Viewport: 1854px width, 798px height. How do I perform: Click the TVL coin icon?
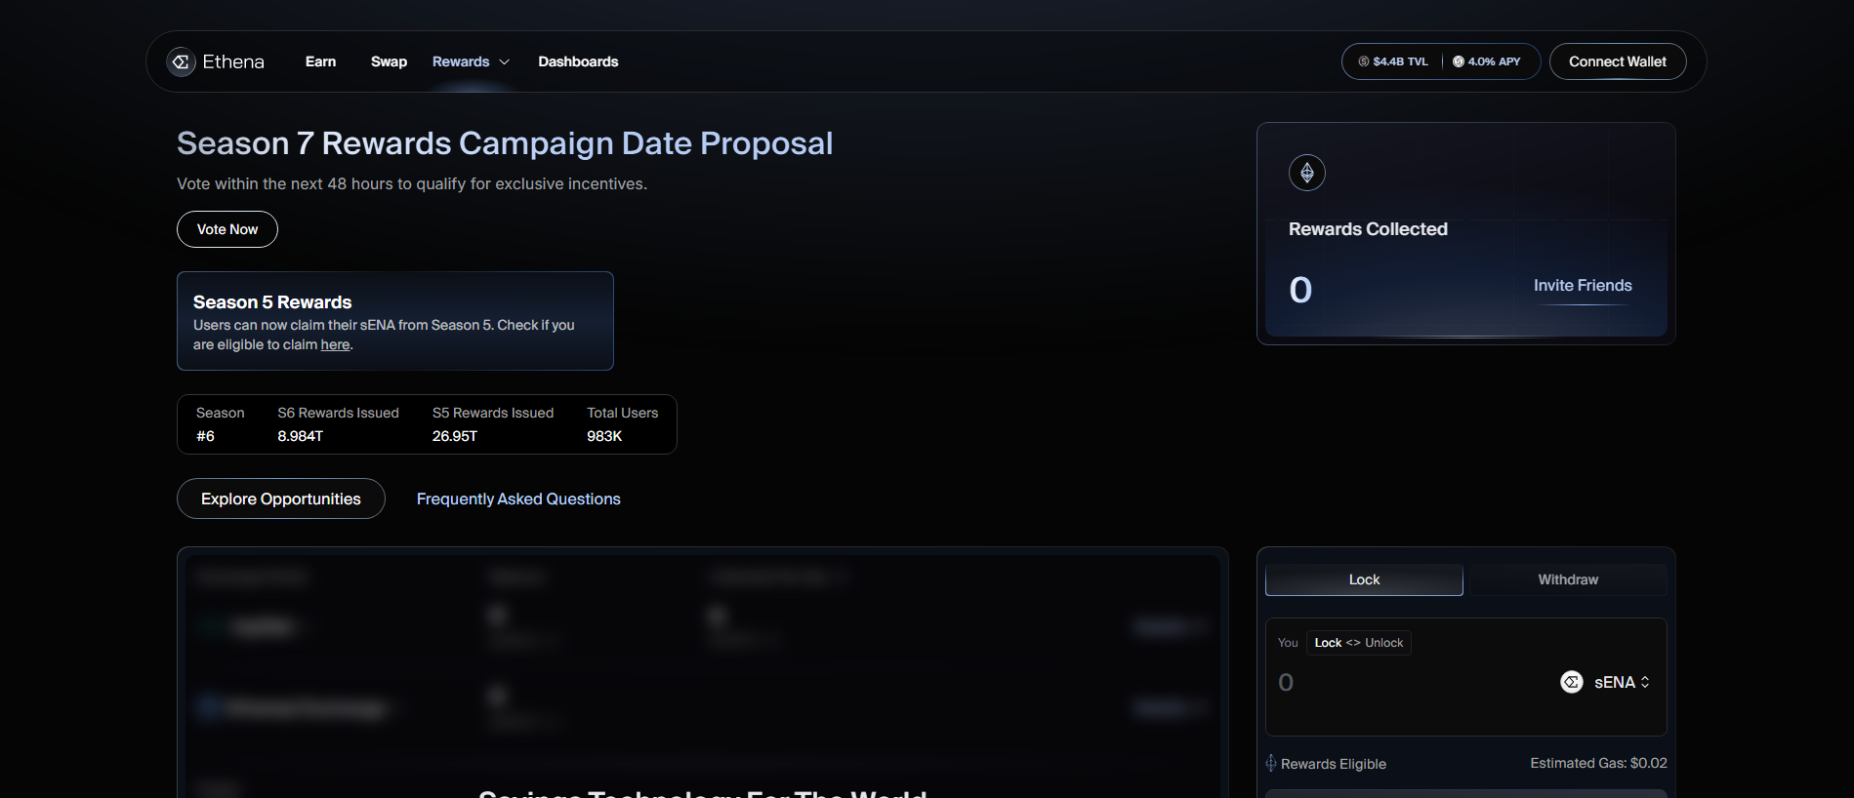(x=1364, y=61)
